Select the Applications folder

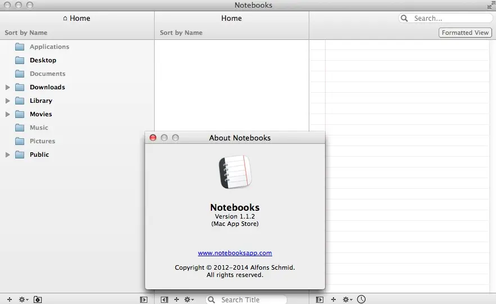point(49,47)
